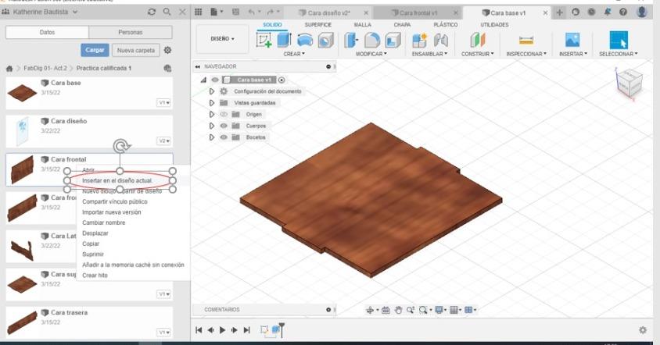Switch to the MALLA ribbon tab
This screenshot has height=345, width=660.
coord(362,25)
